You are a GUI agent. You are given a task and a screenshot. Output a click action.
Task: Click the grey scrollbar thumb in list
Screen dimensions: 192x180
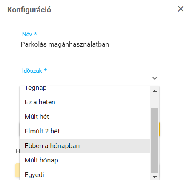pos(155,140)
